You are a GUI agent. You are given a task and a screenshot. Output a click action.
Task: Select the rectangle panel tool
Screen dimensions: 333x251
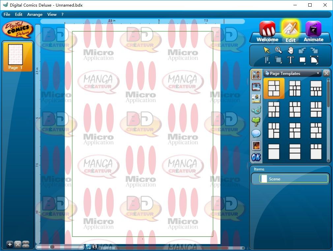[302, 60]
